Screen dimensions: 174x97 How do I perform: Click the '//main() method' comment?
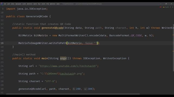[24, 54]
